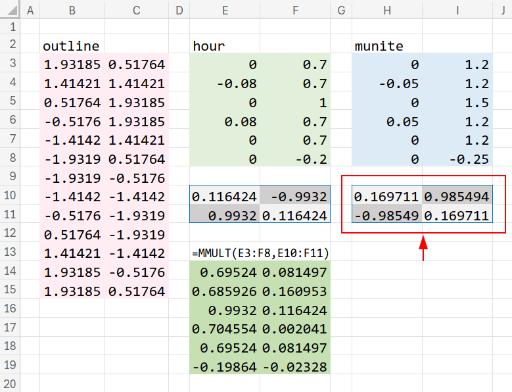Viewport: 512px width, 392px height.
Task: Select the "munite" heading cell
Action: point(386,46)
